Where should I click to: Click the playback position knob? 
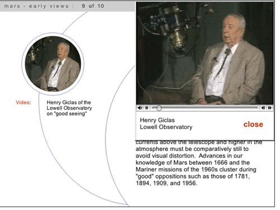(159, 108)
